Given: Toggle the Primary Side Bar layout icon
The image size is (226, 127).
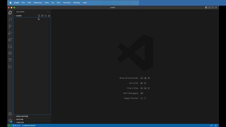Looking at the screenshot, I should tap(206, 7).
